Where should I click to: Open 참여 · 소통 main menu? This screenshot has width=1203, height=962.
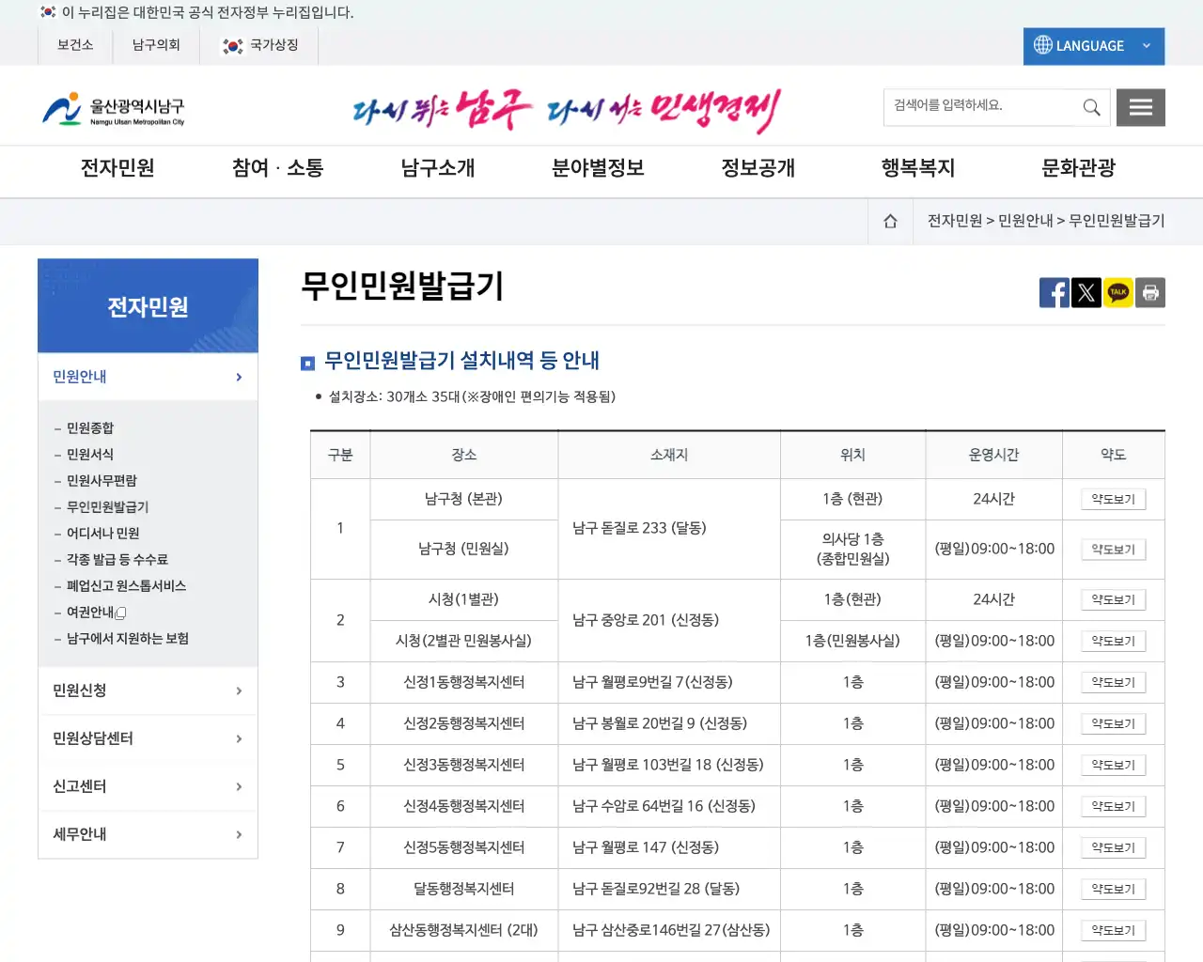(277, 168)
